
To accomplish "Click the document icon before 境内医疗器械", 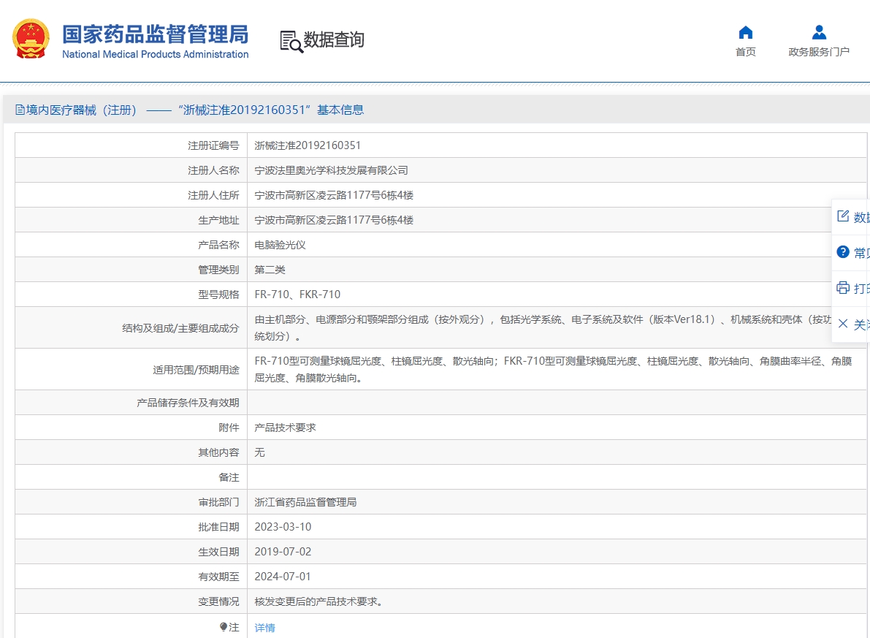I will 20,110.
